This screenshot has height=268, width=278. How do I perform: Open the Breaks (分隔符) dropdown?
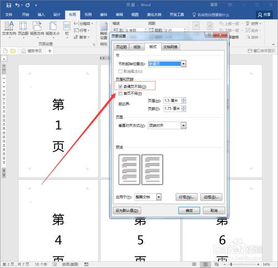click(83, 24)
